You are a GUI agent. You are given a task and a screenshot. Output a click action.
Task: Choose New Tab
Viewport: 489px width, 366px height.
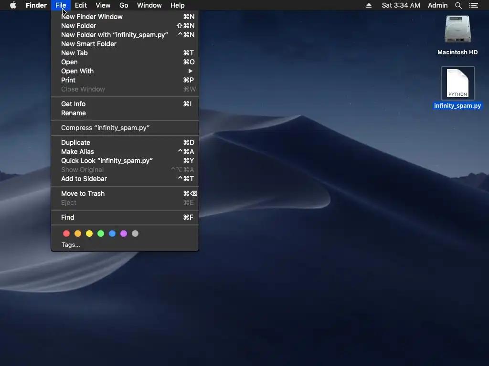coord(125,53)
